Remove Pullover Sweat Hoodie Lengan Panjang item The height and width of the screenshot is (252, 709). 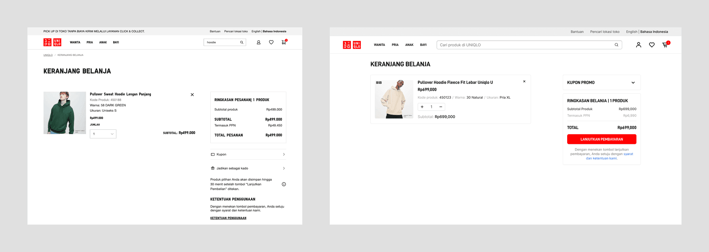192,95
